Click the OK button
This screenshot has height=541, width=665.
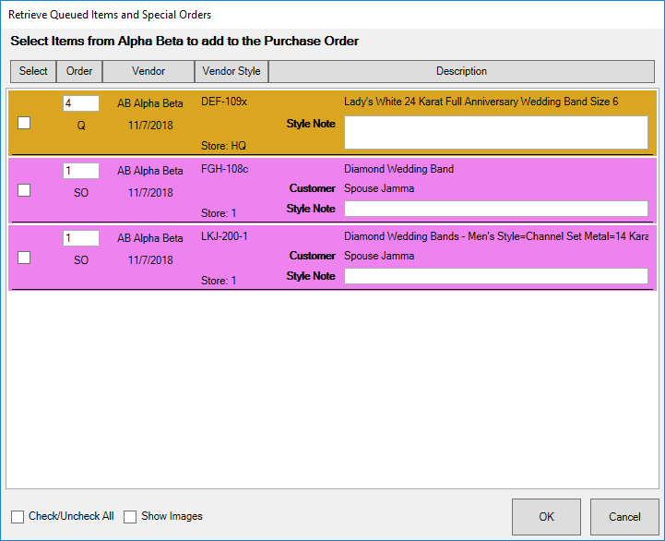click(x=546, y=517)
